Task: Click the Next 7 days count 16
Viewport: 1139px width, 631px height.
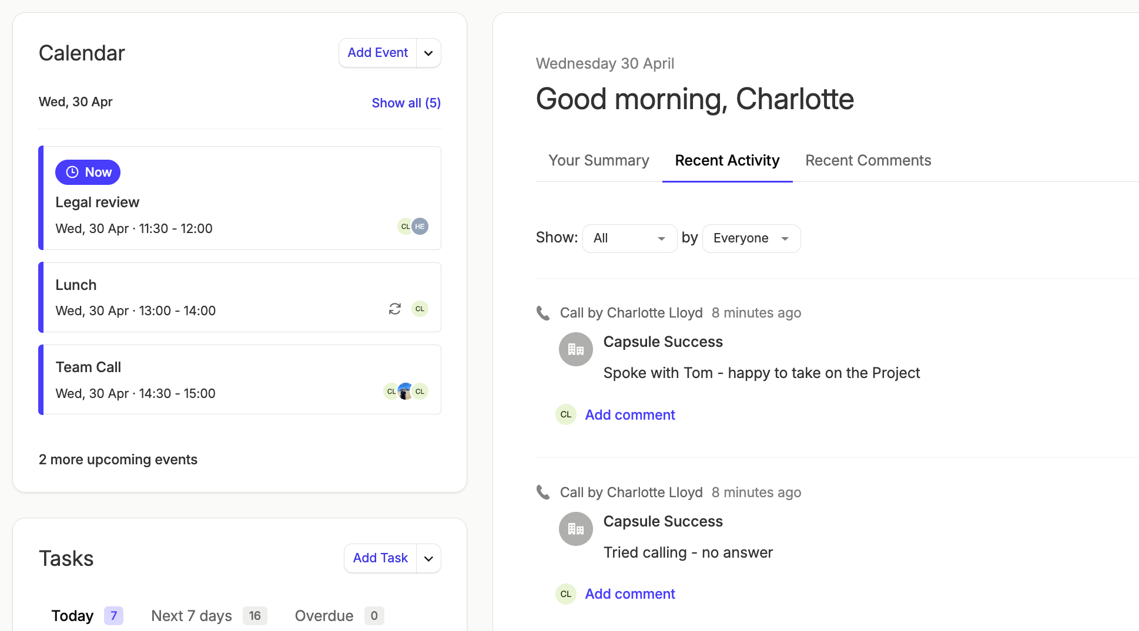Action: pos(255,616)
